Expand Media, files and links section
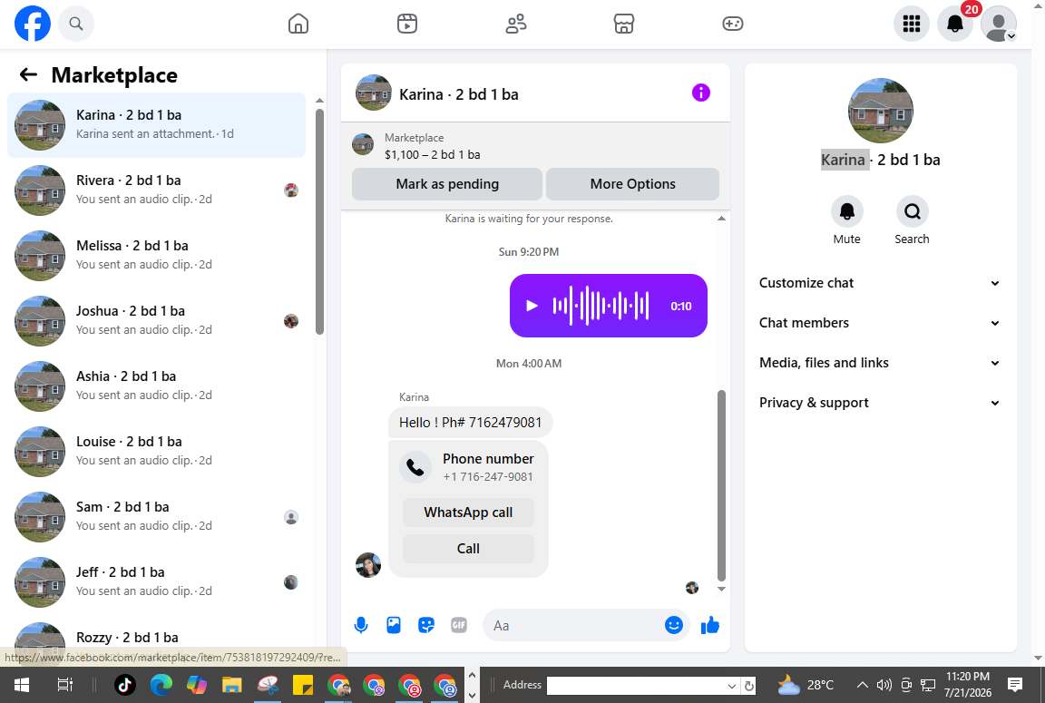 880,363
